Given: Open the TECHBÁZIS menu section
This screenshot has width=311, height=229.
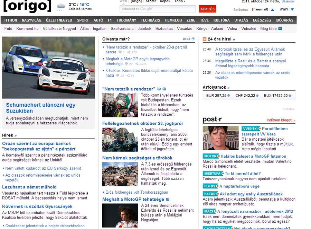Looking at the screenshot, I should pyautogui.click(x=150, y=20).
